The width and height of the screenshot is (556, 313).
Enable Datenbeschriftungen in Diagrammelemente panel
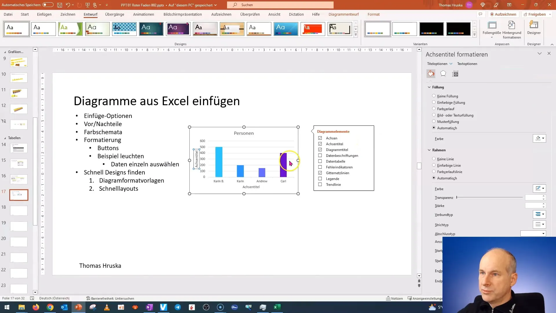pyautogui.click(x=320, y=155)
